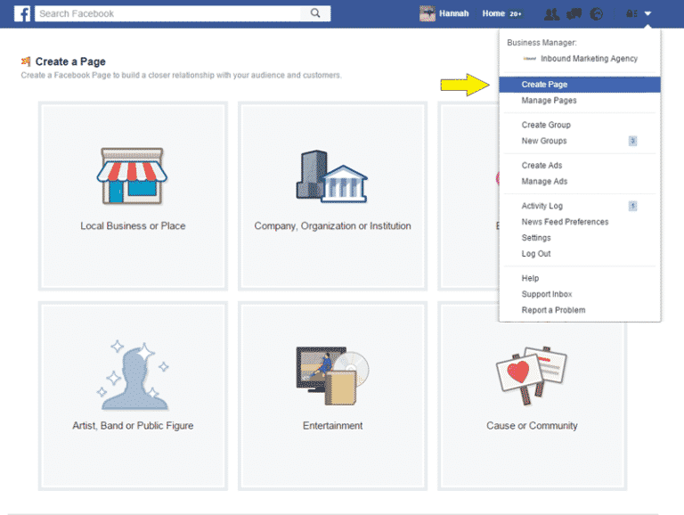Open the messages icon in top bar

click(574, 13)
